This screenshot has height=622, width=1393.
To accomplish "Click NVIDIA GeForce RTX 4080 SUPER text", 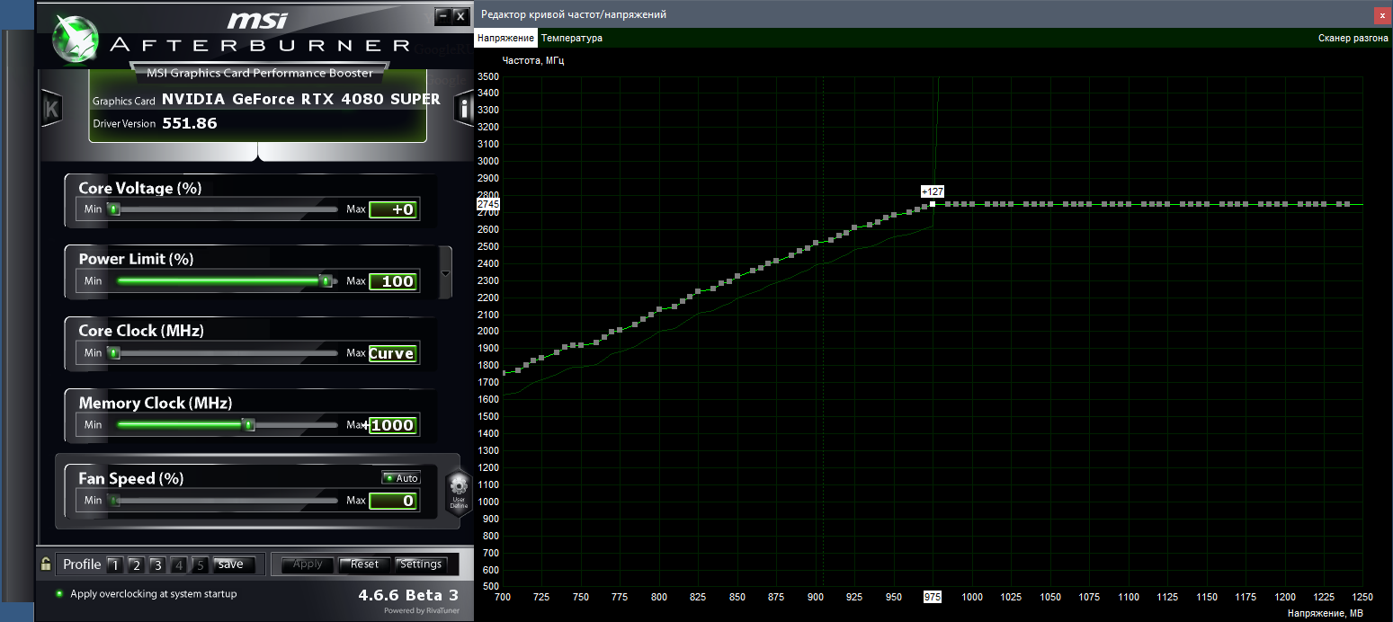I will [301, 99].
